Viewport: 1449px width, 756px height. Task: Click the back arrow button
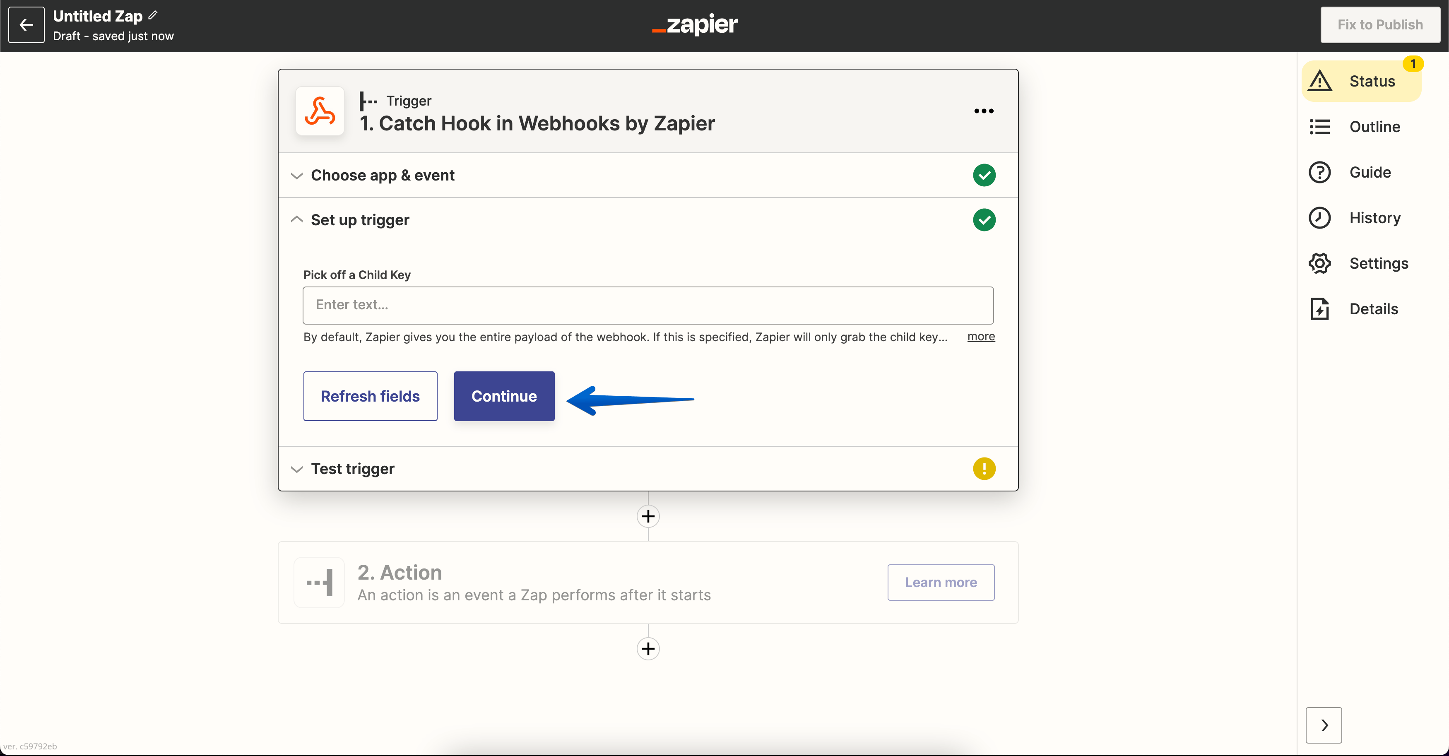pos(26,25)
